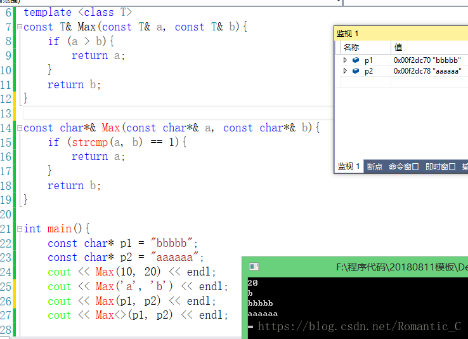Click Max in Max('a', 'b') on line 25

tap(105, 286)
